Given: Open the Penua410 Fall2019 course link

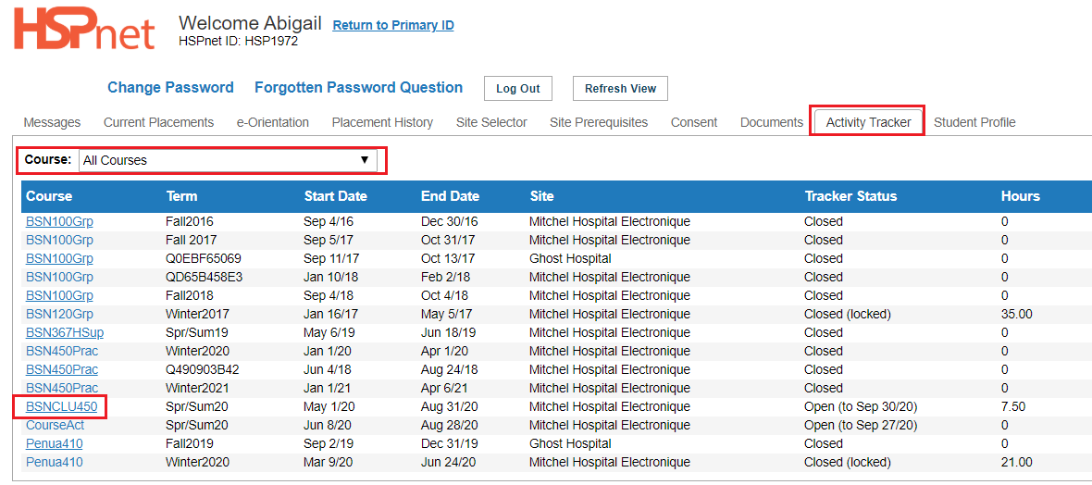Looking at the screenshot, I should coord(55,443).
